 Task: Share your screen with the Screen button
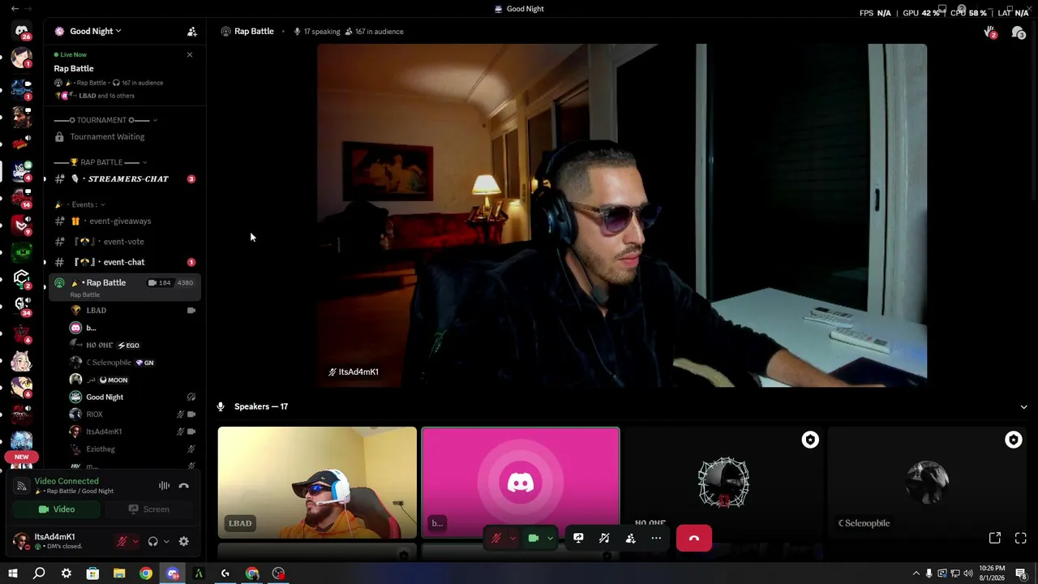pos(149,509)
